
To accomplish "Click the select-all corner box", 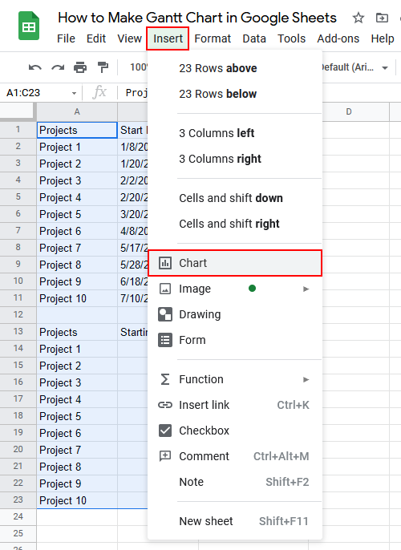I will coord(17,111).
